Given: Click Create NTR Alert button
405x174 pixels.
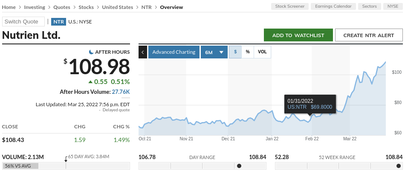Looking at the screenshot, I should [369, 35].
